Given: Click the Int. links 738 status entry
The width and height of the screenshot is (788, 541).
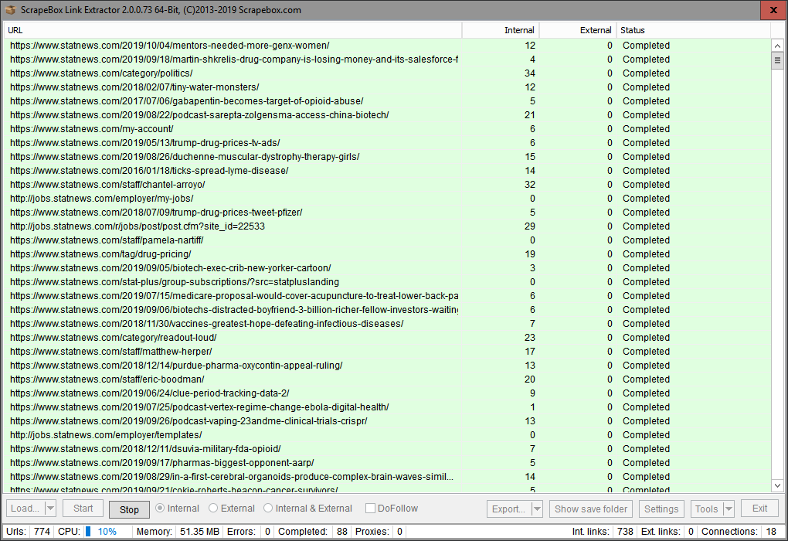Looking at the screenshot, I should pos(625,532).
